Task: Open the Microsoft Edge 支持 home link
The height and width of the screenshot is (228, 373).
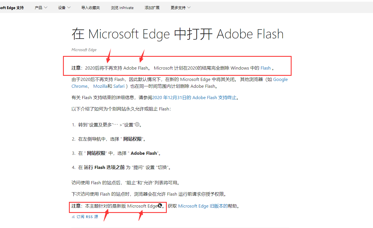Action: [x=12, y=8]
